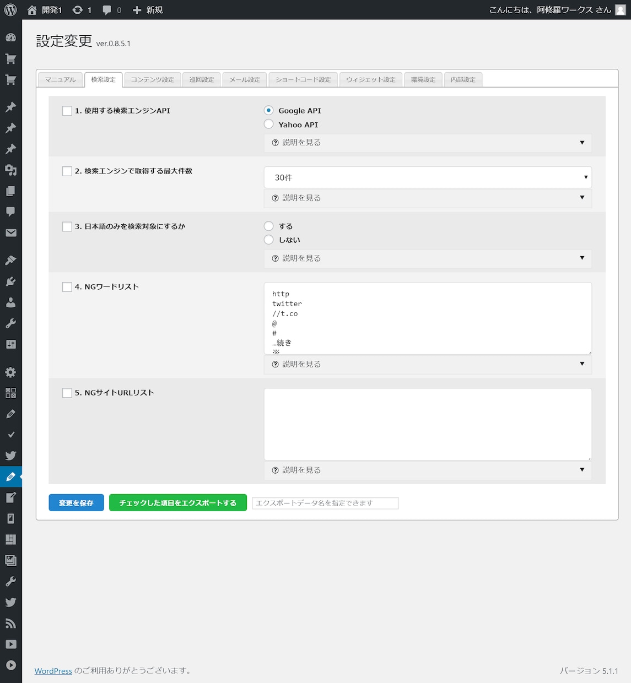Open the WordPress logo menu
The width and height of the screenshot is (631, 683).
[x=10, y=10]
